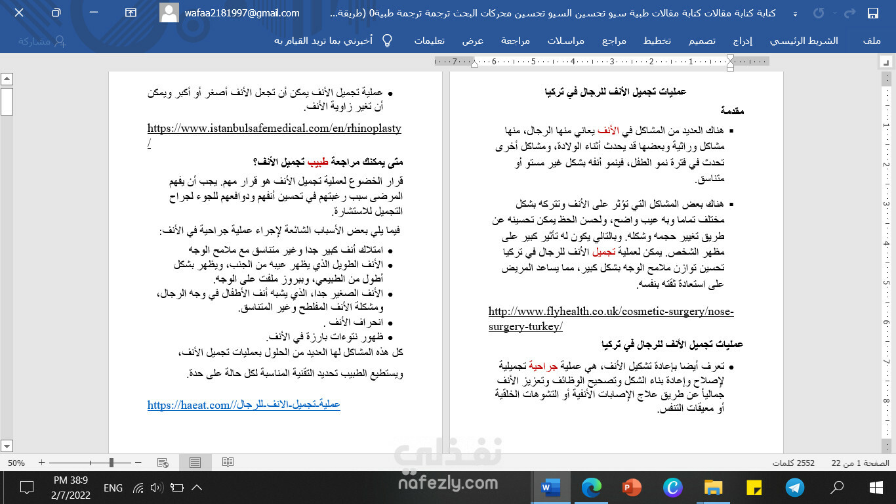Screen dimensions: 896x504
Task: Switch to الشريط الرئيسي (Home) tab
Action: tap(804, 41)
